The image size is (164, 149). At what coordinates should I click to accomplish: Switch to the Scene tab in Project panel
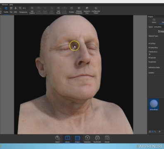pyautogui.click(x=154, y=21)
